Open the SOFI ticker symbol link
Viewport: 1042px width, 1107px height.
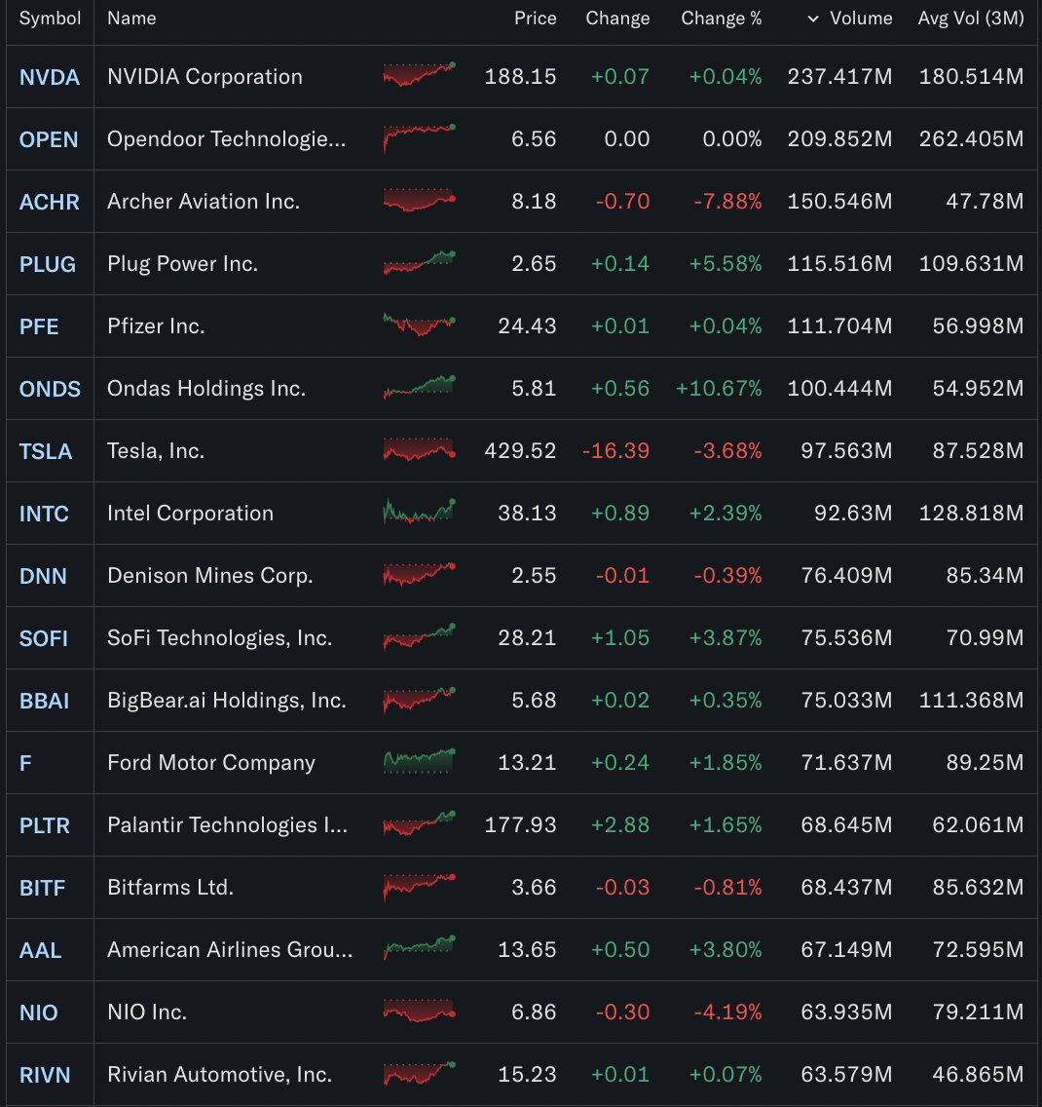coord(44,639)
